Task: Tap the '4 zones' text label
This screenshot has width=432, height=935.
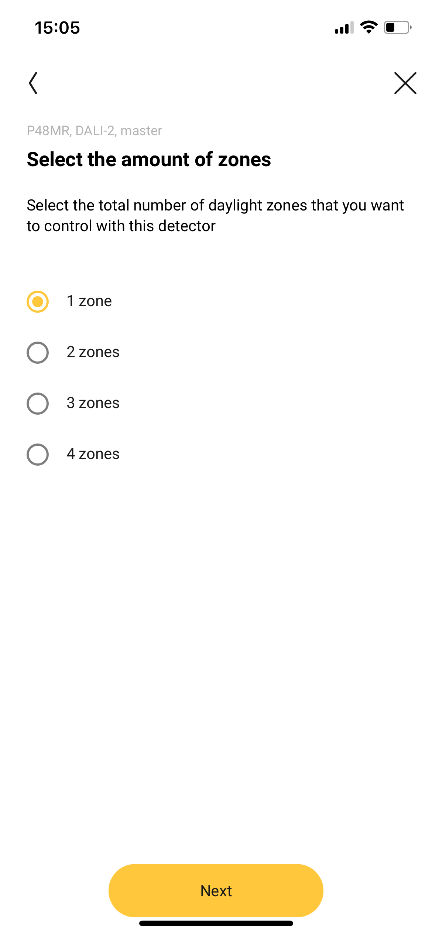Action: (x=93, y=454)
